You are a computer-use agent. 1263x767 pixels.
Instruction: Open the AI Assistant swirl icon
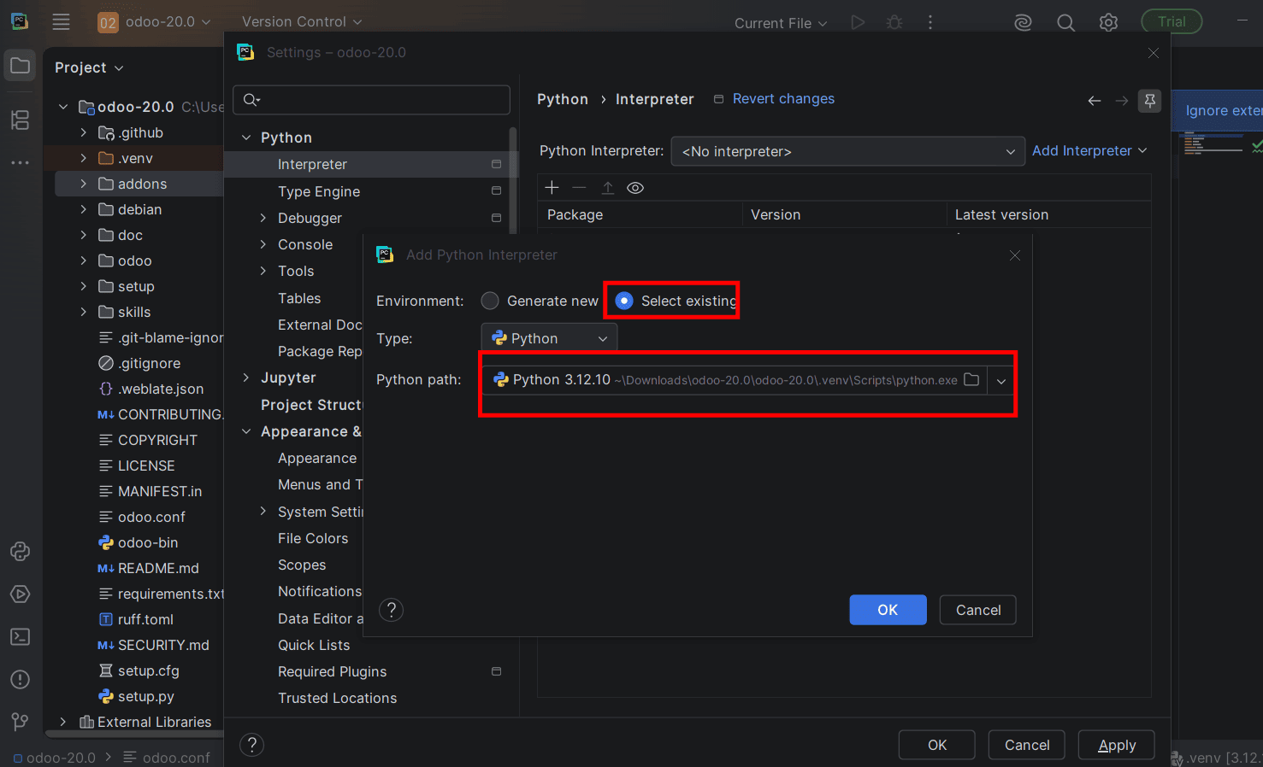[x=1024, y=23]
